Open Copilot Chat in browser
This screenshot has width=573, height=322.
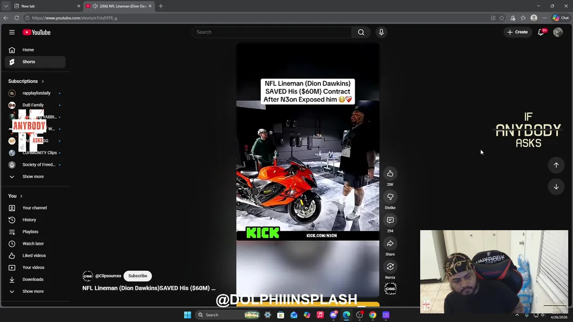tap(560, 18)
